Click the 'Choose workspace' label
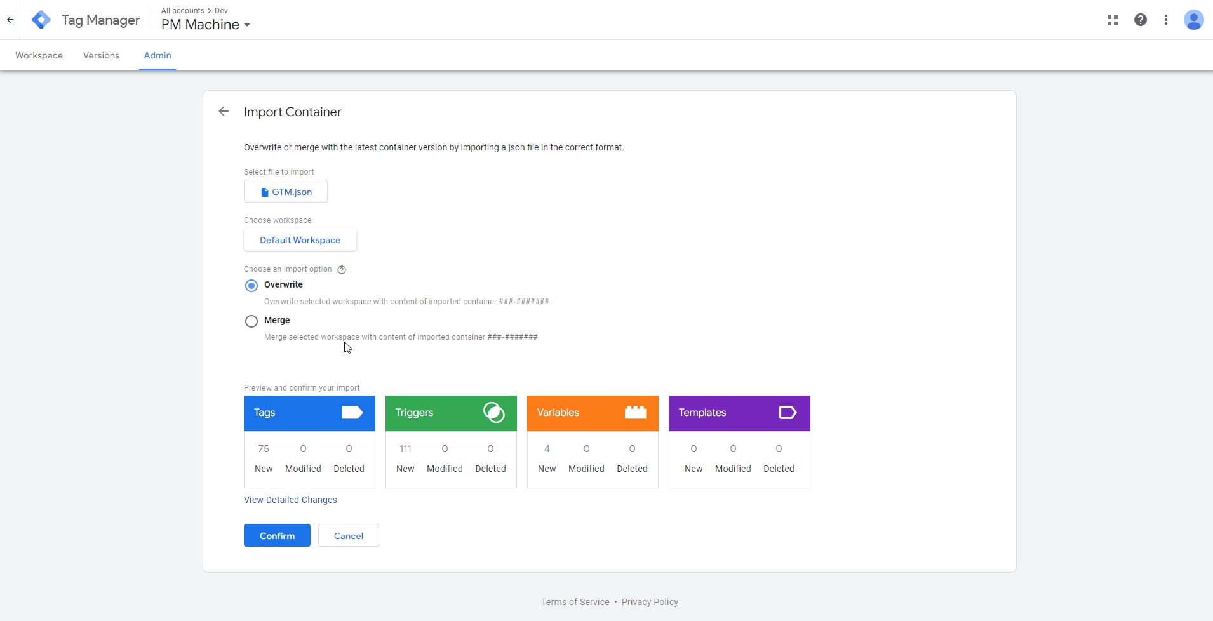Screen dimensions: 1213x621 [278, 220]
